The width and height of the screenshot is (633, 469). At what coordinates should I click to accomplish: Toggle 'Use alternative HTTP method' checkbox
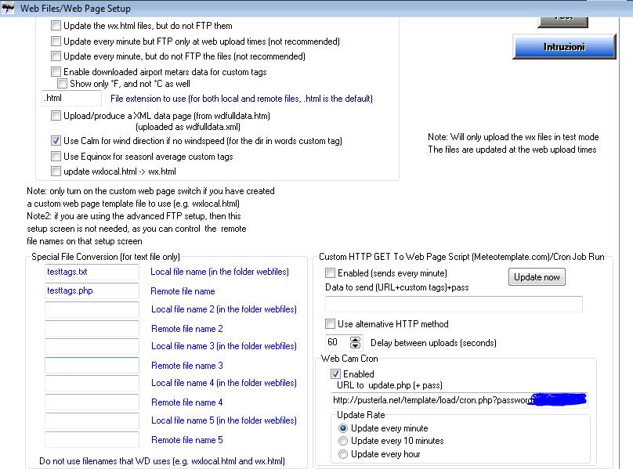[331, 323]
